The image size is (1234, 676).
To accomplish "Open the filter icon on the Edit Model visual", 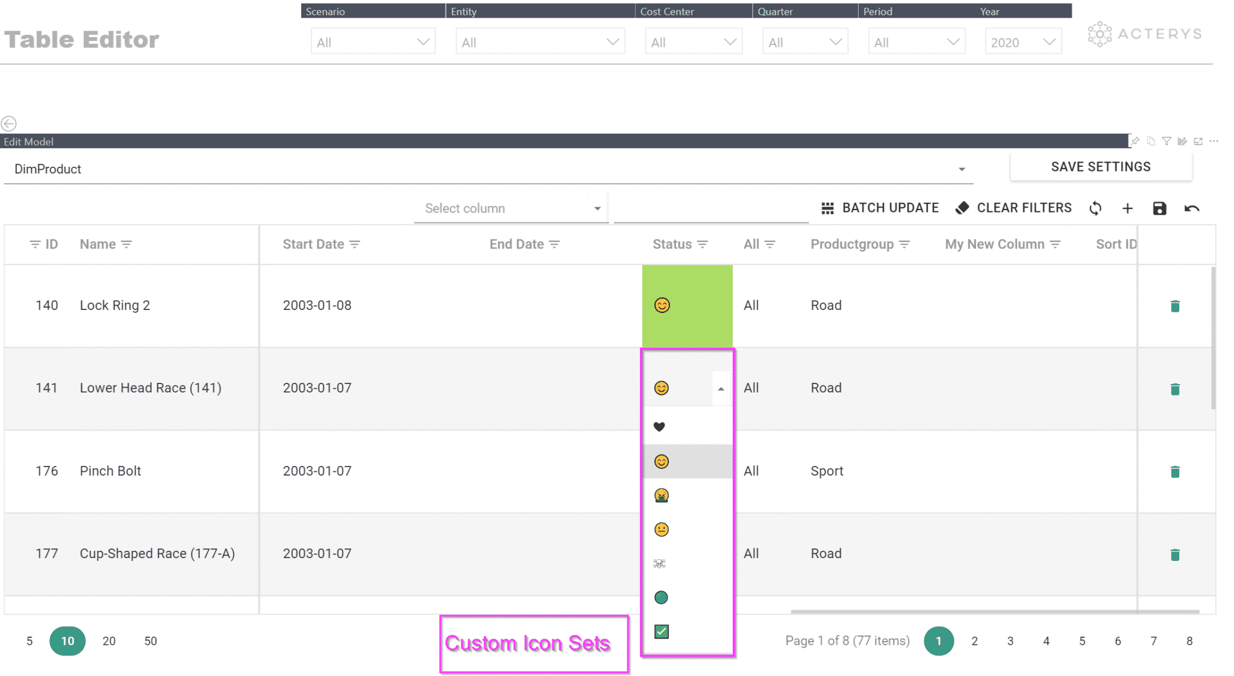I will [1167, 141].
